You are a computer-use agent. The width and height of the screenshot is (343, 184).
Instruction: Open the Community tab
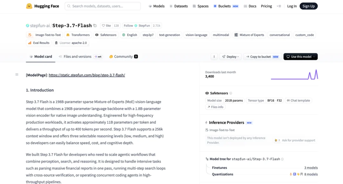(x=123, y=56)
